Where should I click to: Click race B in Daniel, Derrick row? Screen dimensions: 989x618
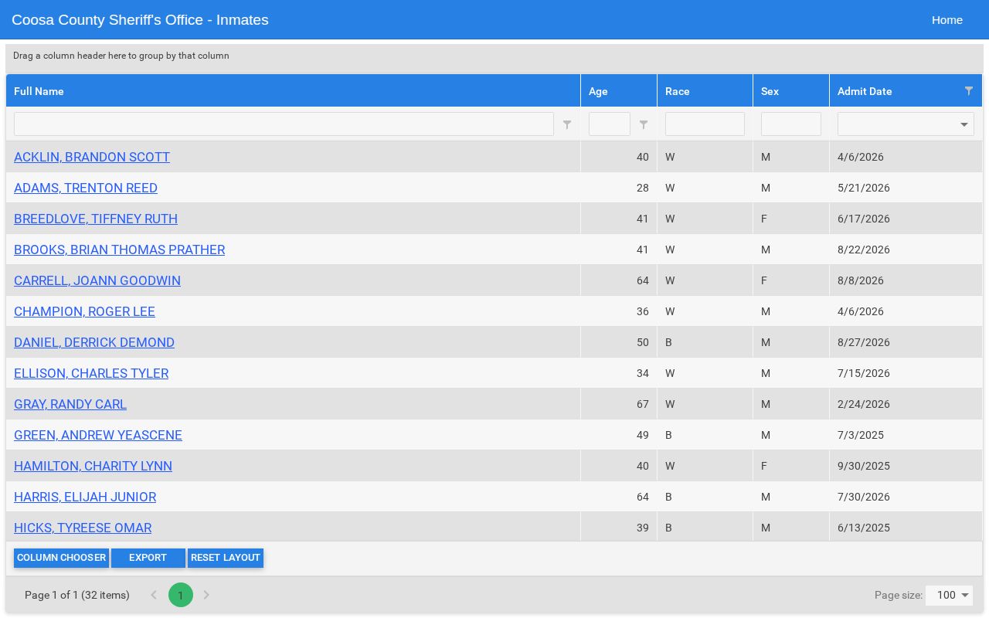(x=669, y=342)
